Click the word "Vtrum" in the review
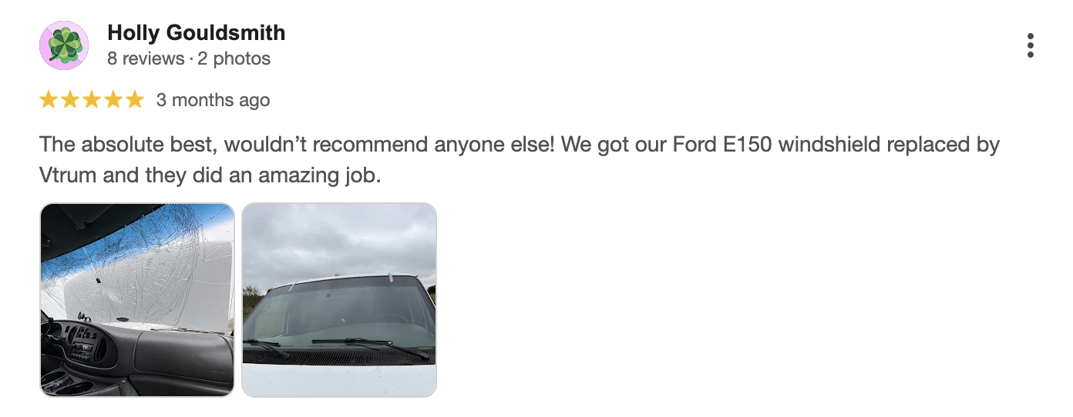This screenshot has height=417, width=1073. tap(68, 175)
